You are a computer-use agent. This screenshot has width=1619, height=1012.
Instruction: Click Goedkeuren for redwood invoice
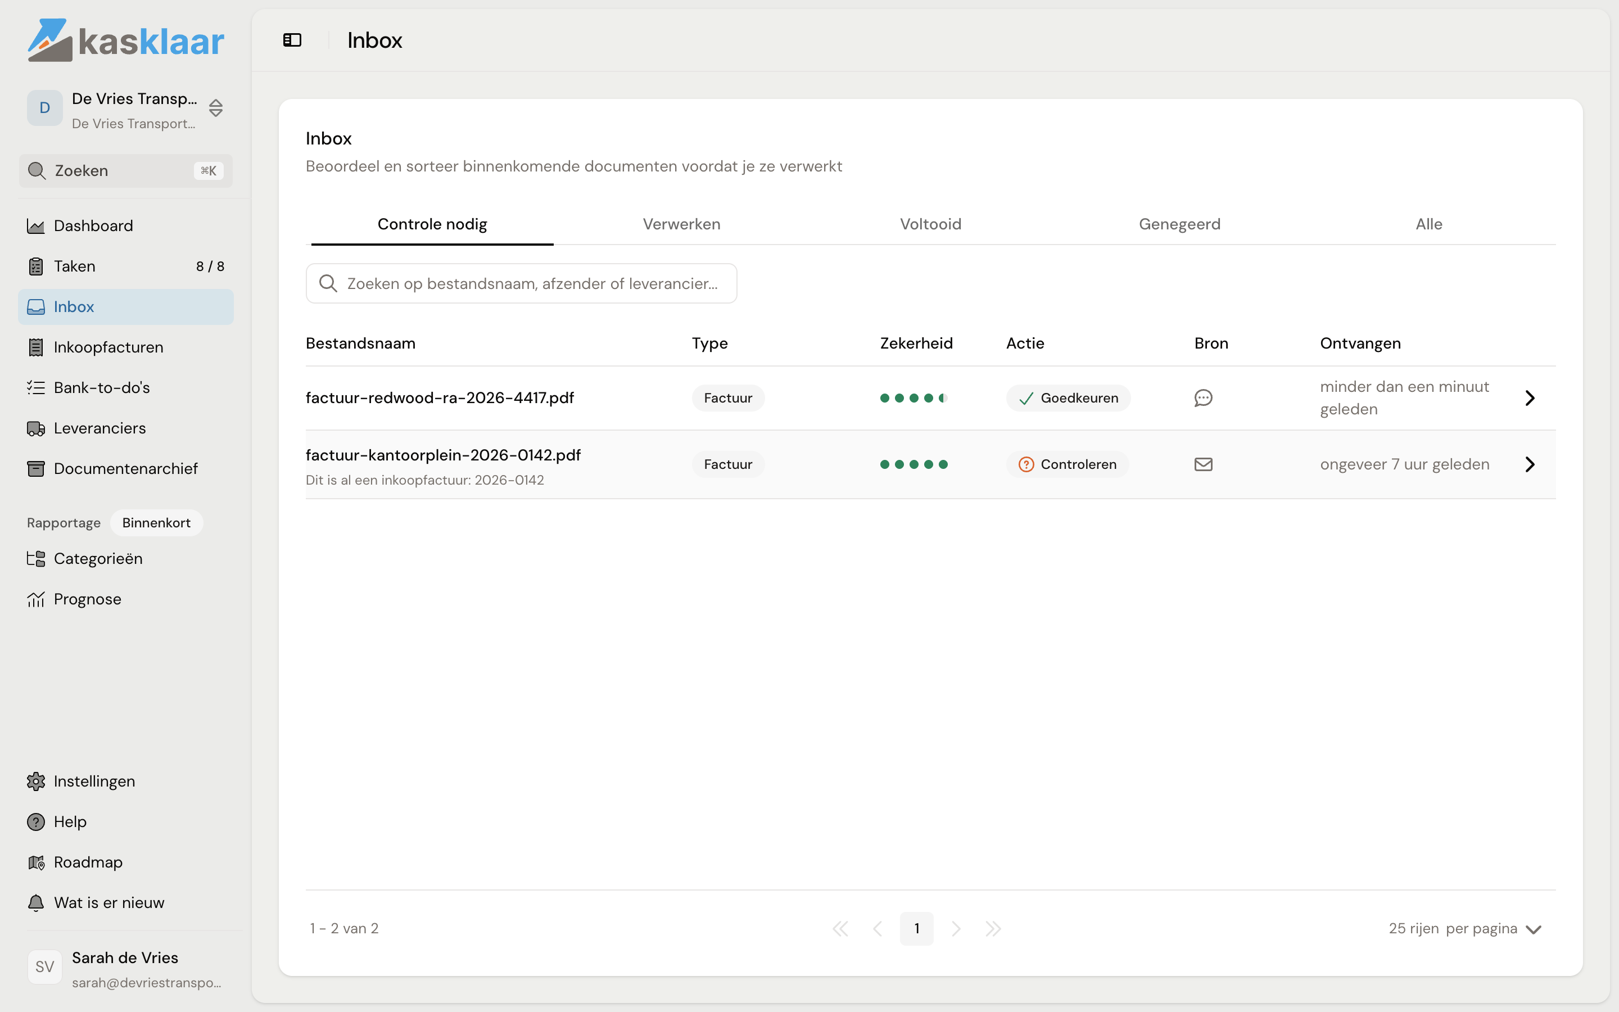(1068, 398)
